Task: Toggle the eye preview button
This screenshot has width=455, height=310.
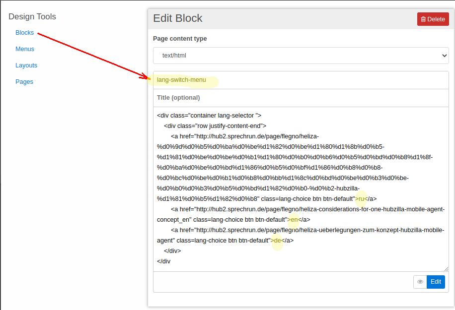Action: click(x=420, y=282)
